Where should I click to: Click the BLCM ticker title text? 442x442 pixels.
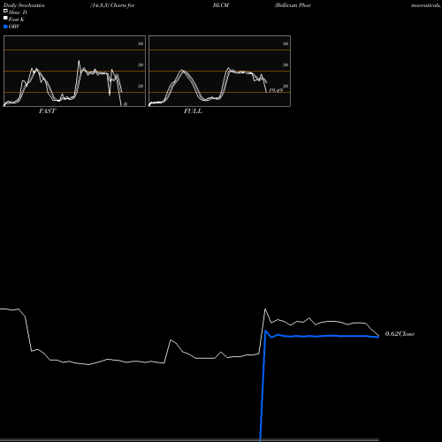221,5
